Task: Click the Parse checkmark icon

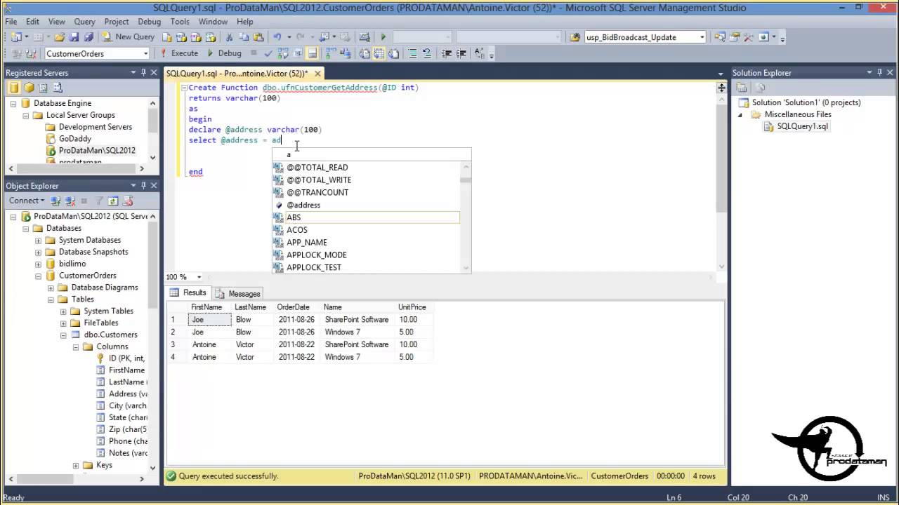Action: coord(268,53)
